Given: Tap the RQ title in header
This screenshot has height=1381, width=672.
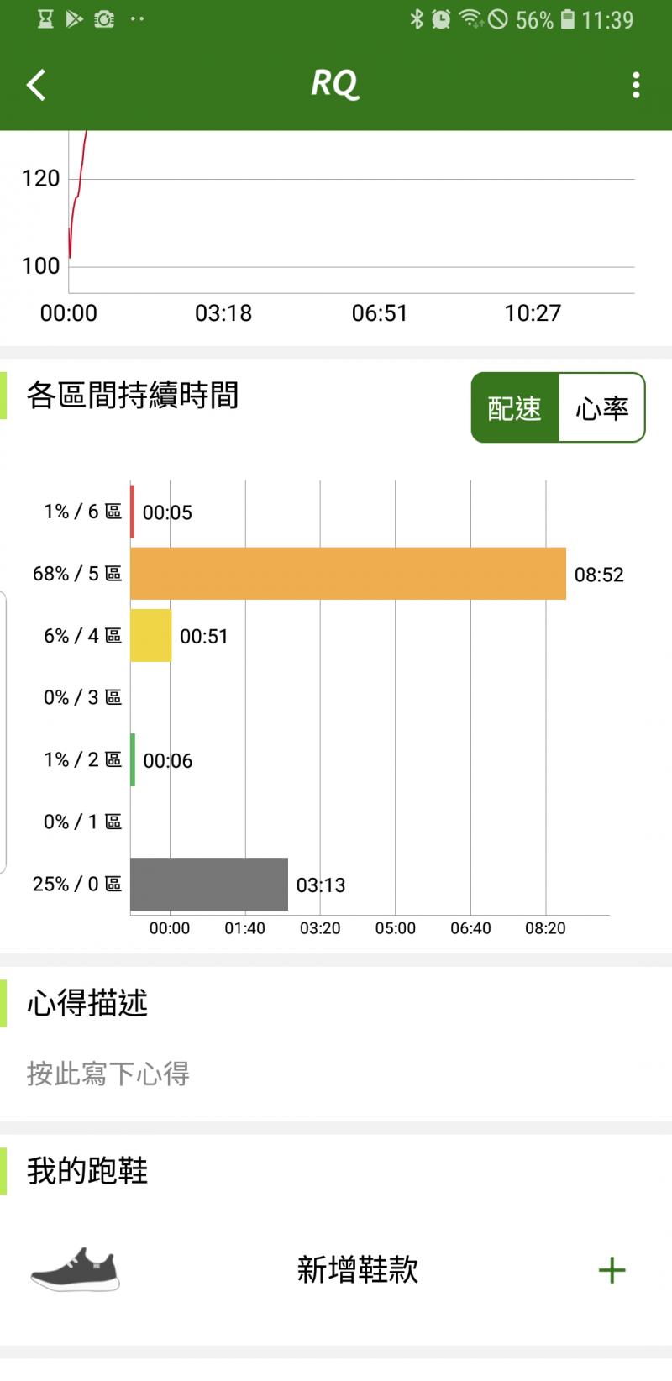Looking at the screenshot, I should pyautogui.click(x=335, y=84).
